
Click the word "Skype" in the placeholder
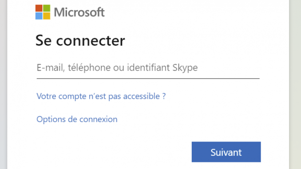(x=185, y=68)
